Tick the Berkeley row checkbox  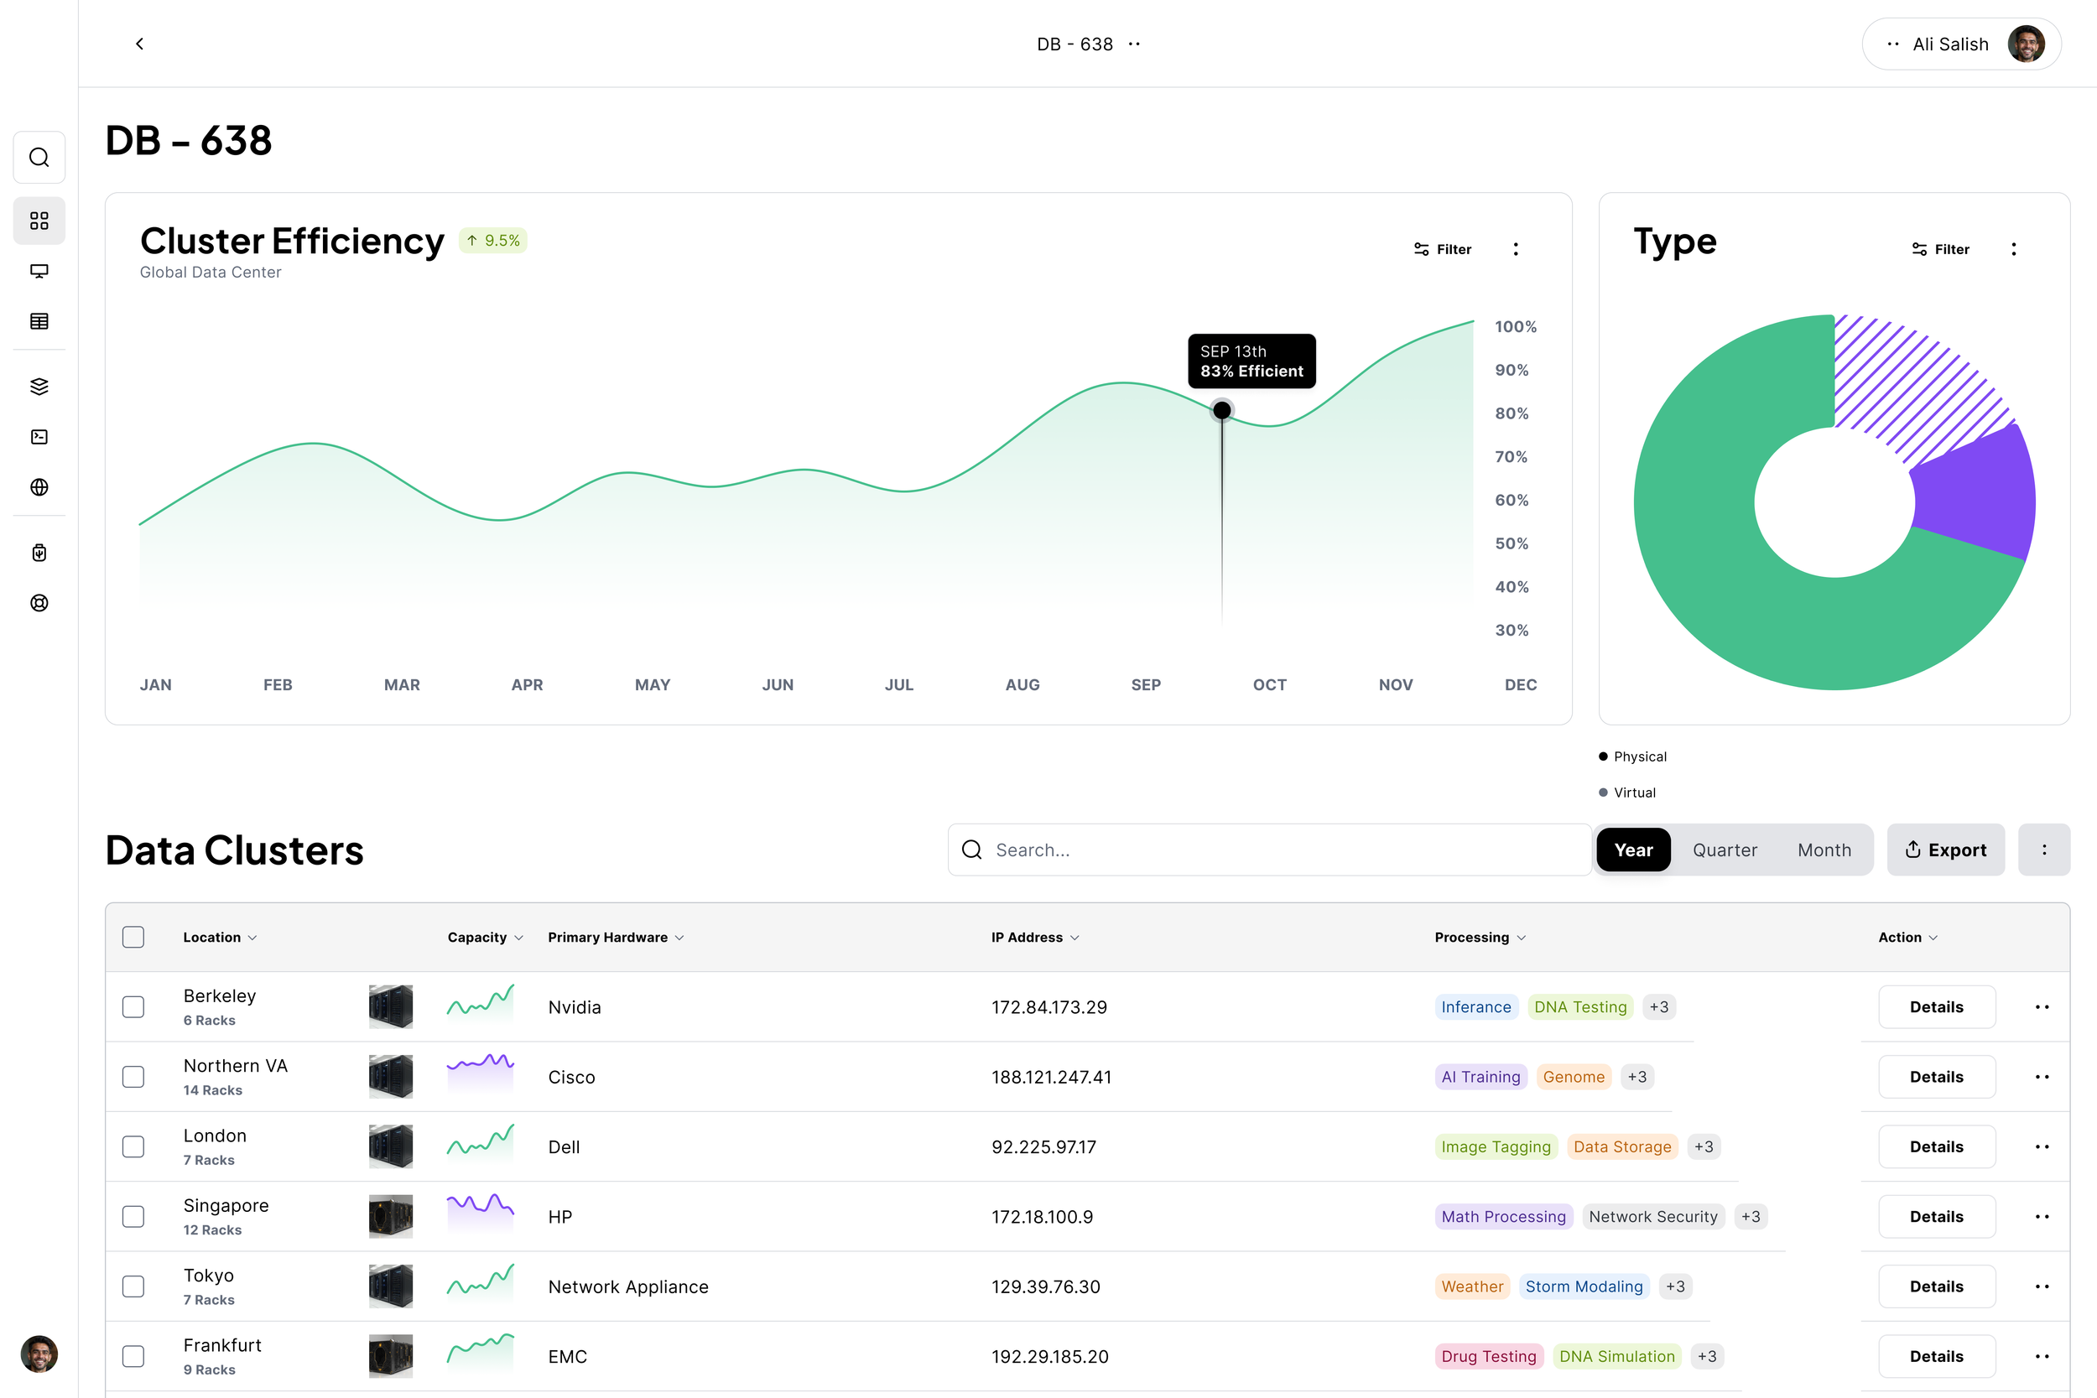tap(133, 1006)
